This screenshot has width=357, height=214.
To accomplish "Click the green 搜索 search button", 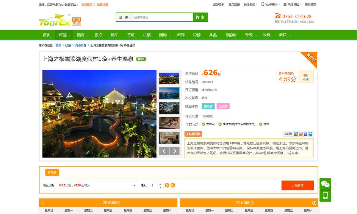I will 200,17.
